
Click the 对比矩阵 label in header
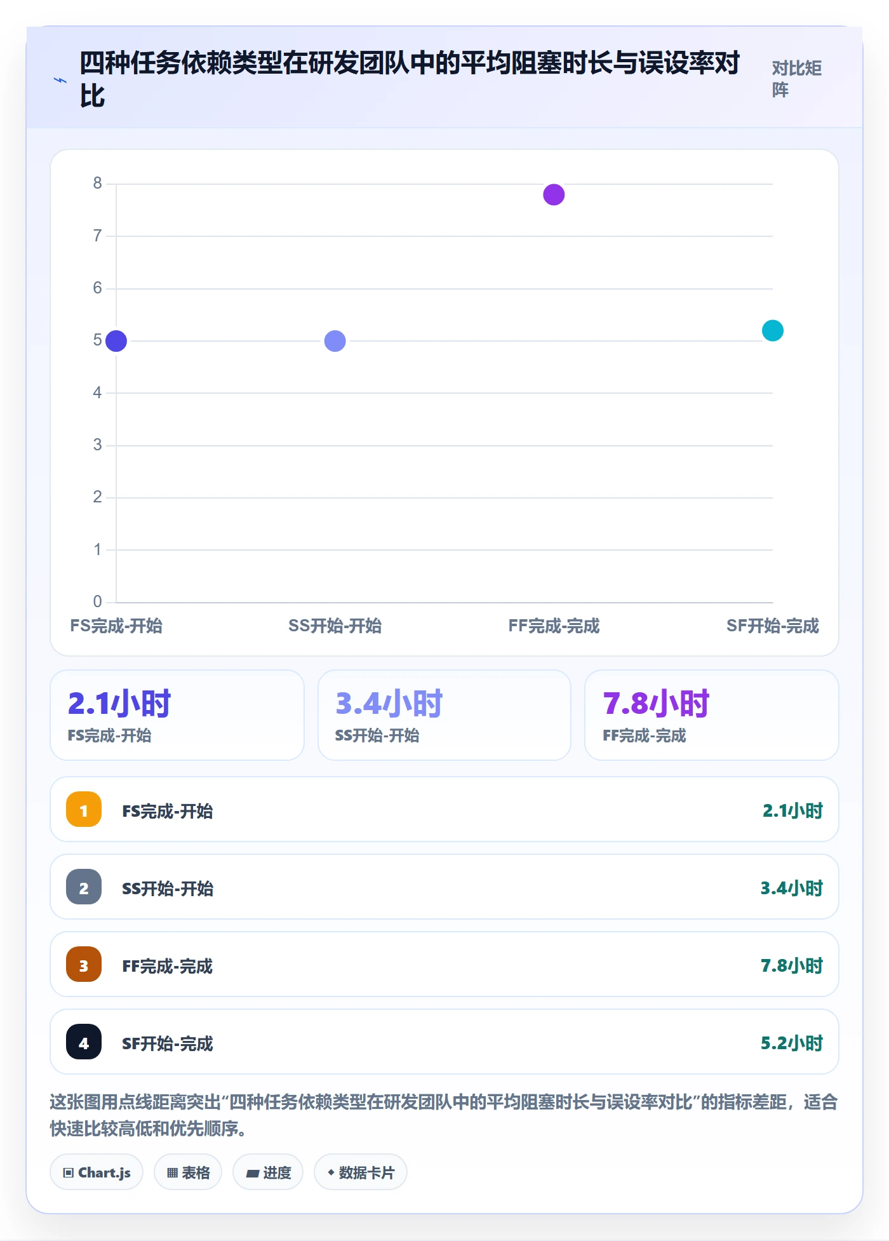796,79
